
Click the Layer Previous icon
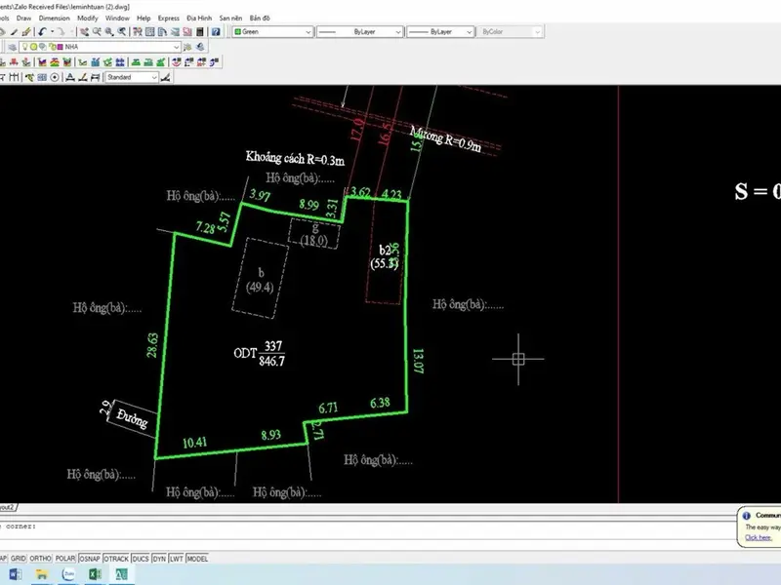[x=200, y=47]
